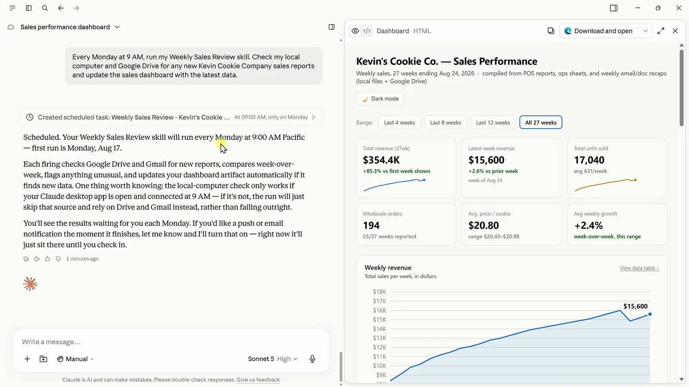The width and height of the screenshot is (689, 387).
Task: Copy the Dashboard artifact contents
Action: click(x=551, y=31)
